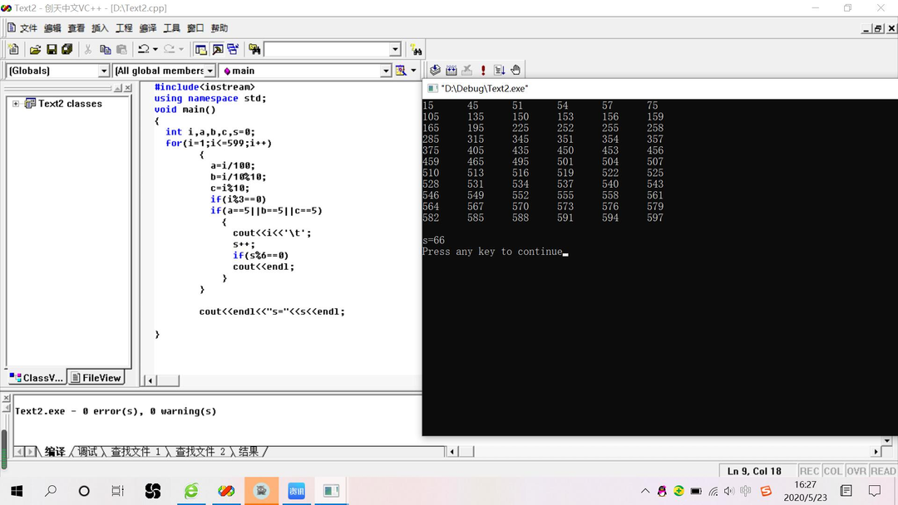The width and height of the screenshot is (898, 505).
Task: Click the Stop Build icon
Action: point(467,71)
